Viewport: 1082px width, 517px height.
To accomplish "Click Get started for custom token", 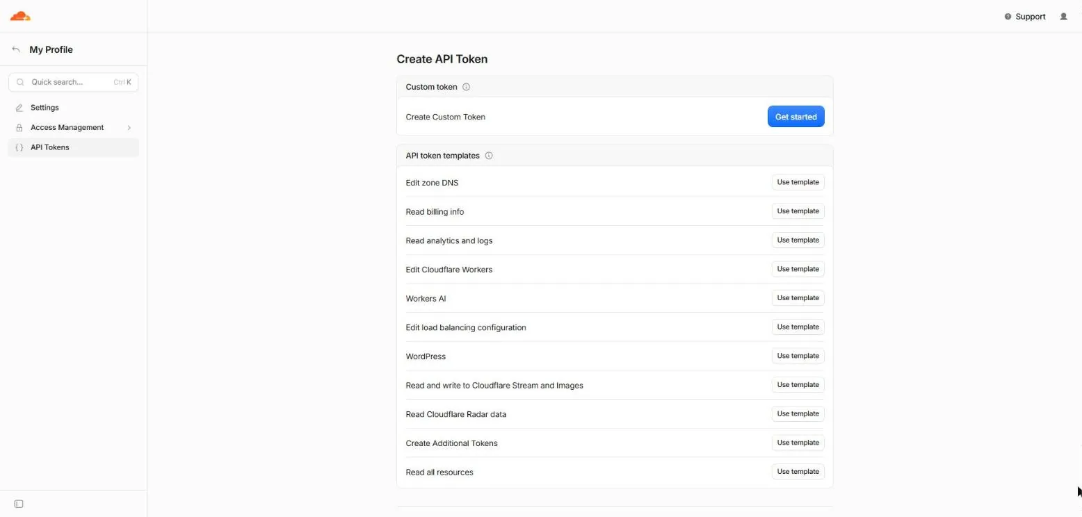I will (796, 117).
